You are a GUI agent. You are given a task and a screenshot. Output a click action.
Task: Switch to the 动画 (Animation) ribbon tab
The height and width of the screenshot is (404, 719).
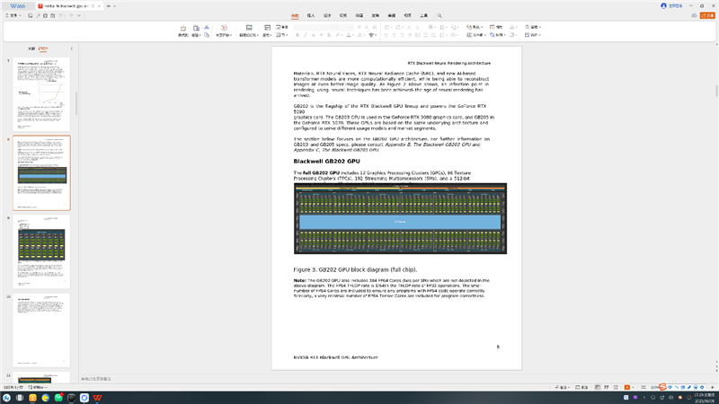(359, 15)
